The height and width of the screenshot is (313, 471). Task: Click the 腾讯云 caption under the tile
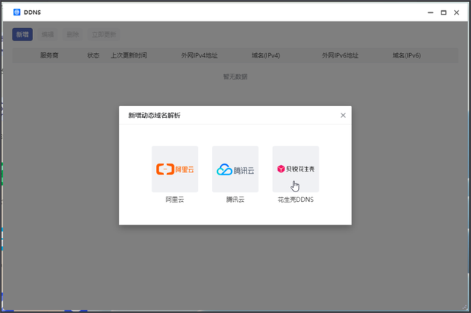(x=235, y=200)
